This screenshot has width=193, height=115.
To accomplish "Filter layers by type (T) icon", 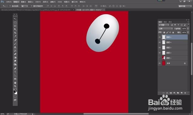I will (178, 25).
